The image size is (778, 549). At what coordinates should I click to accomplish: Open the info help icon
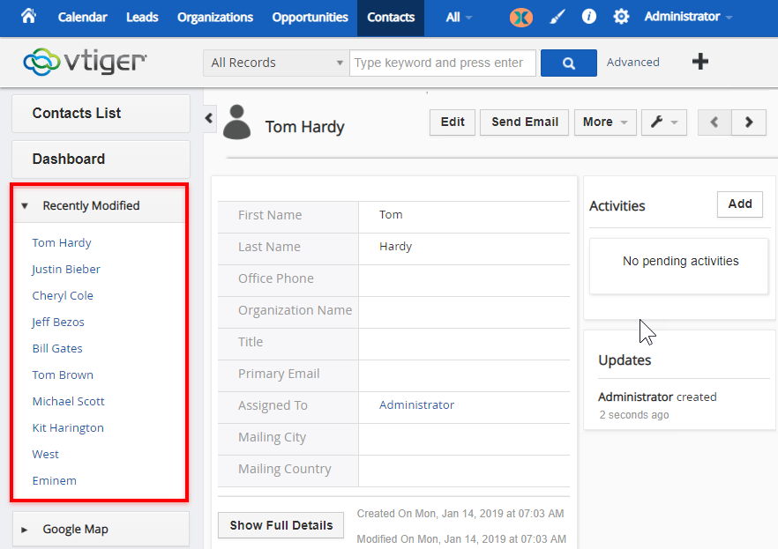pos(589,17)
